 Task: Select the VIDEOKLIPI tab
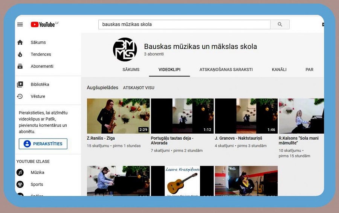[169, 70]
